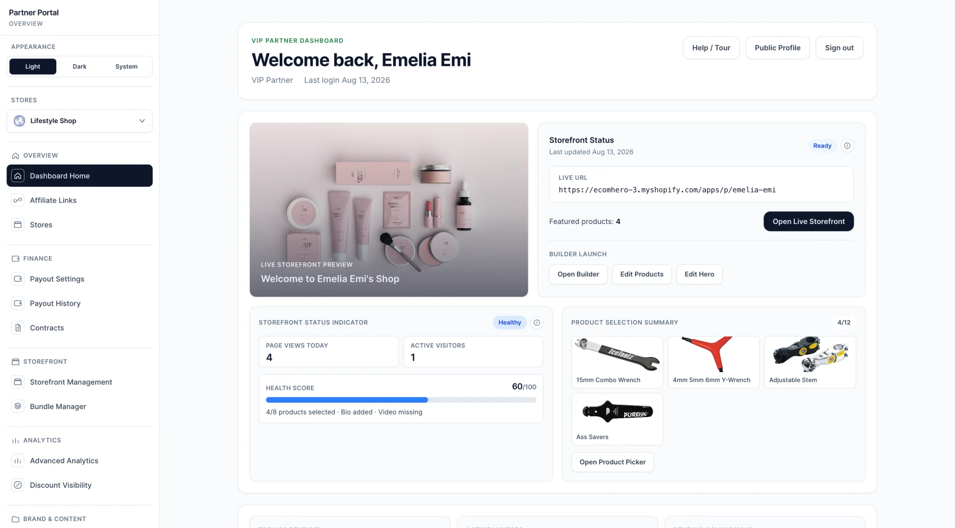Open the Public Profile button

777,48
